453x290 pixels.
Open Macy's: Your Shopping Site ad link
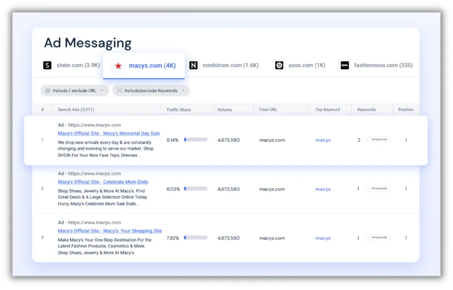pyautogui.click(x=110, y=231)
